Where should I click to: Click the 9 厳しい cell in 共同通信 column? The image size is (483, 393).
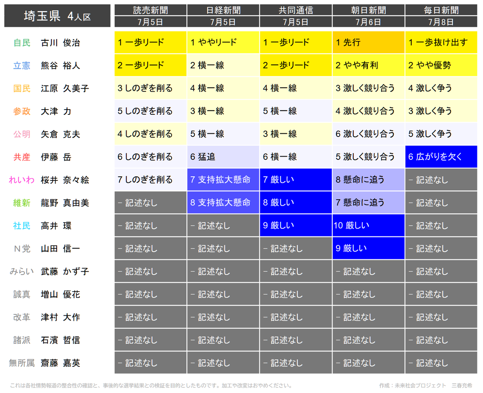296,225
